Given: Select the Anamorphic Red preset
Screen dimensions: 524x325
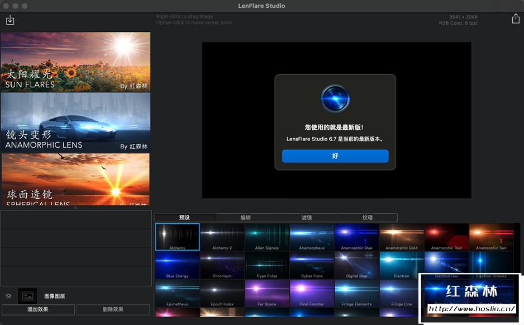Looking at the screenshot, I should (x=446, y=237).
